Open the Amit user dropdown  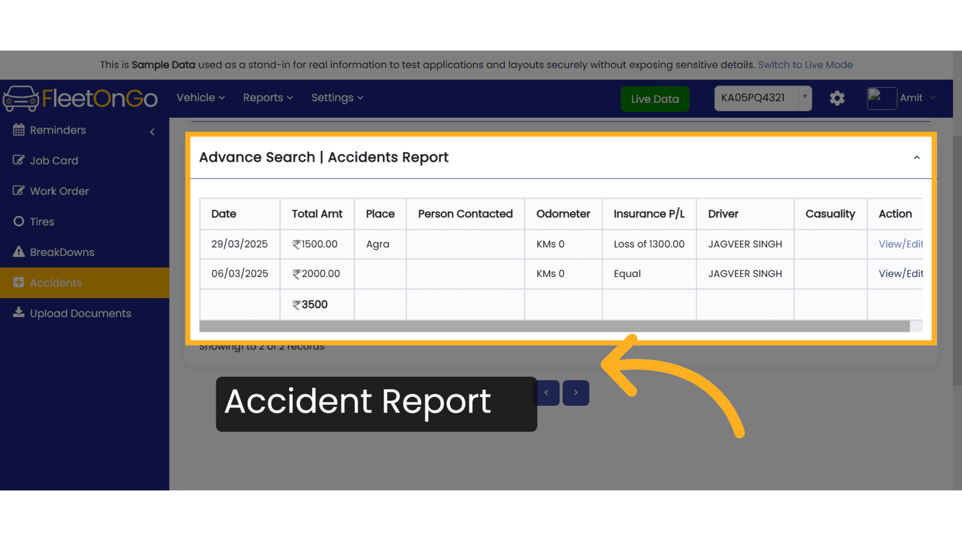click(x=918, y=98)
